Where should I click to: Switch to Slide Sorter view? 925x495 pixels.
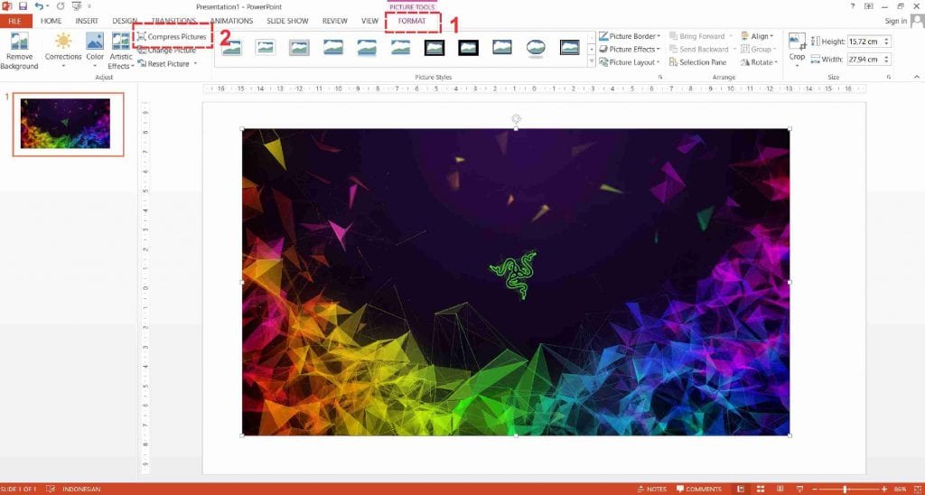coord(761,489)
